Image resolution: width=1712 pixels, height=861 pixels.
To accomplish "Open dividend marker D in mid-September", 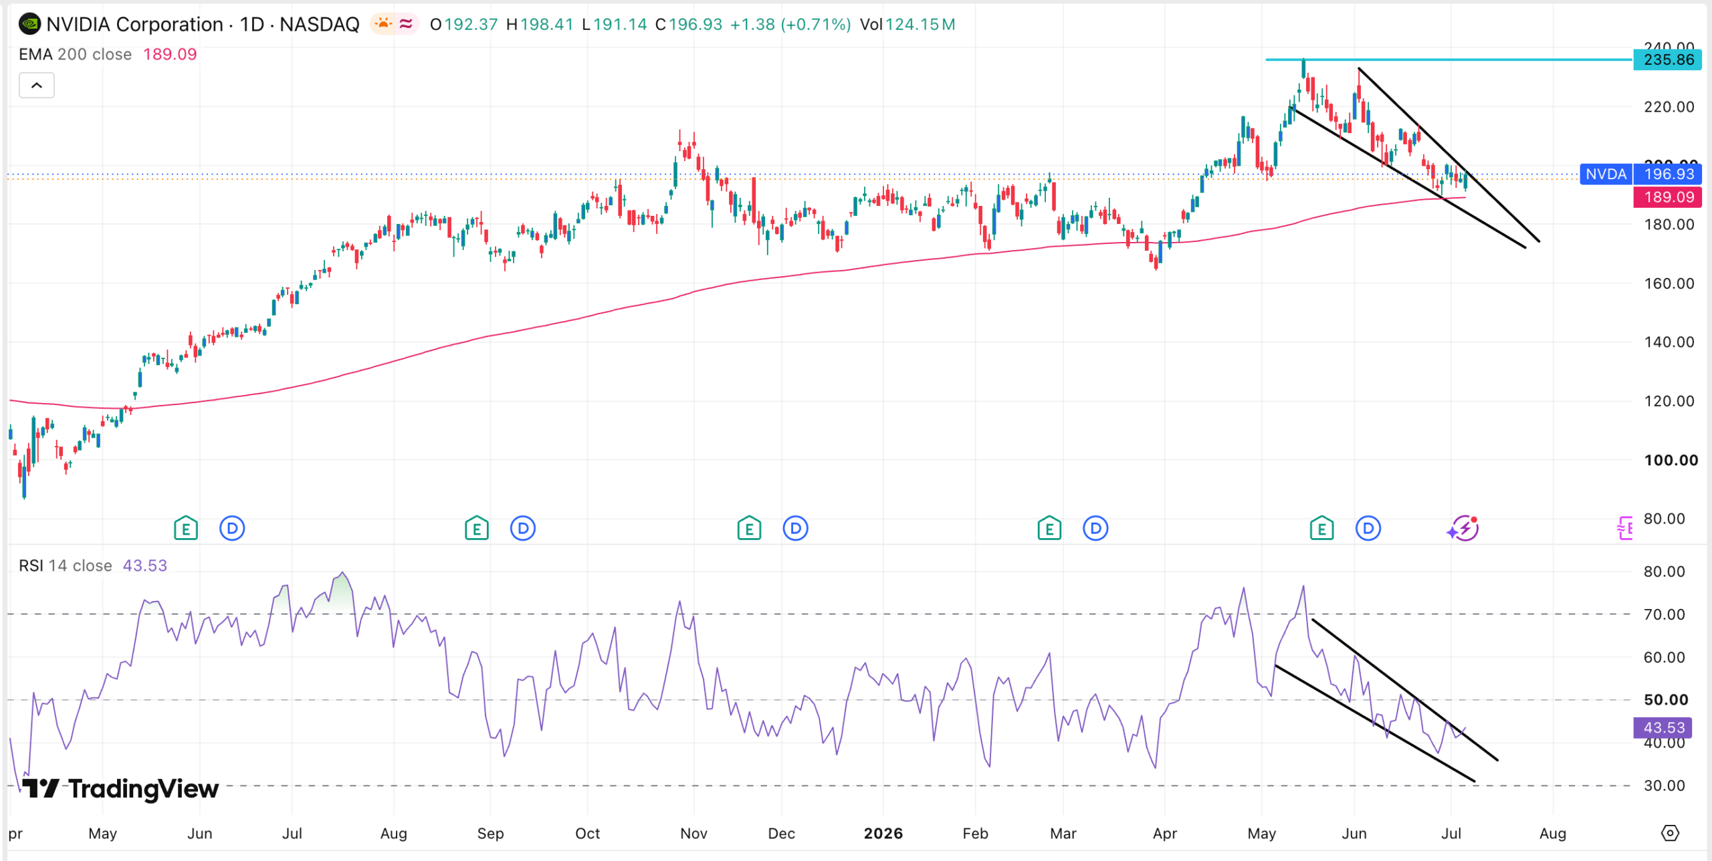I will click(x=523, y=529).
